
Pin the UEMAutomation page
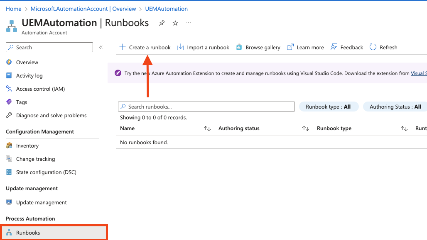162,23
